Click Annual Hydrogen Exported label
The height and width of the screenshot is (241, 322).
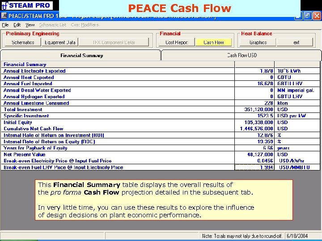(34, 96)
